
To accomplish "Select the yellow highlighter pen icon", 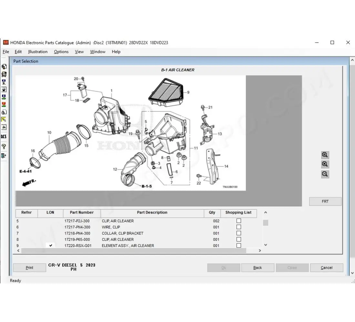I will tap(4, 119).
